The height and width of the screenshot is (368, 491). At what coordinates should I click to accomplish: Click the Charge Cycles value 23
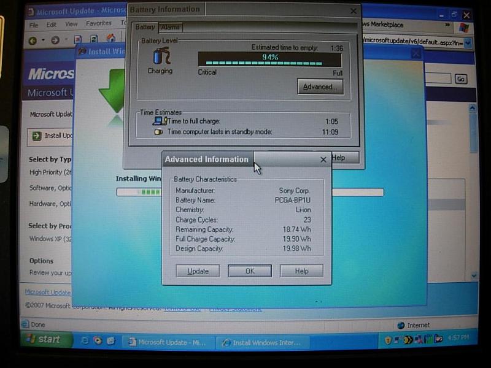307,220
